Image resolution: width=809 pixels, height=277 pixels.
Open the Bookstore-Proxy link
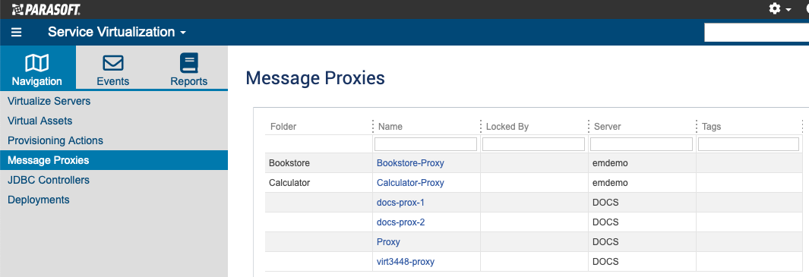coord(410,163)
